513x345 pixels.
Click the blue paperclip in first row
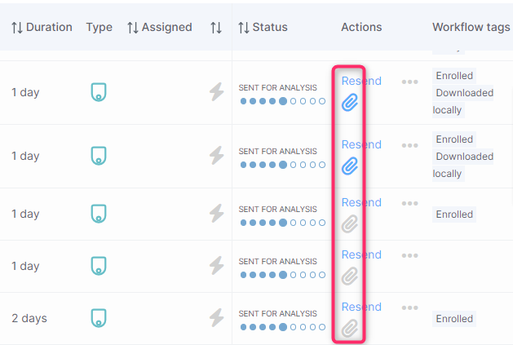(x=350, y=103)
